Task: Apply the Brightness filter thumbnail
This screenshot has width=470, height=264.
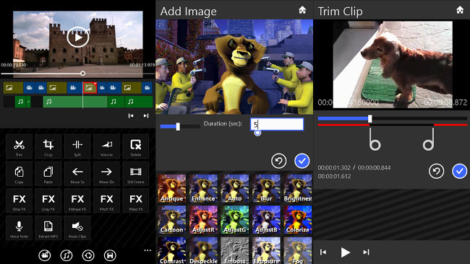Action: pos(298,188)
